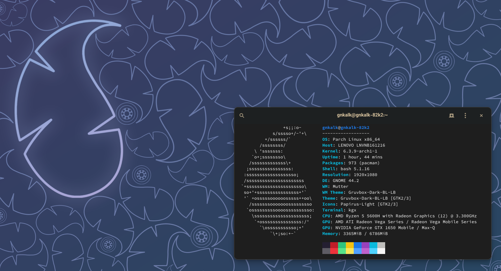Image resolution: width=501 pixels, height=271 pixels.
Task: Close the kgx terminal window
Action: [481, 116]
